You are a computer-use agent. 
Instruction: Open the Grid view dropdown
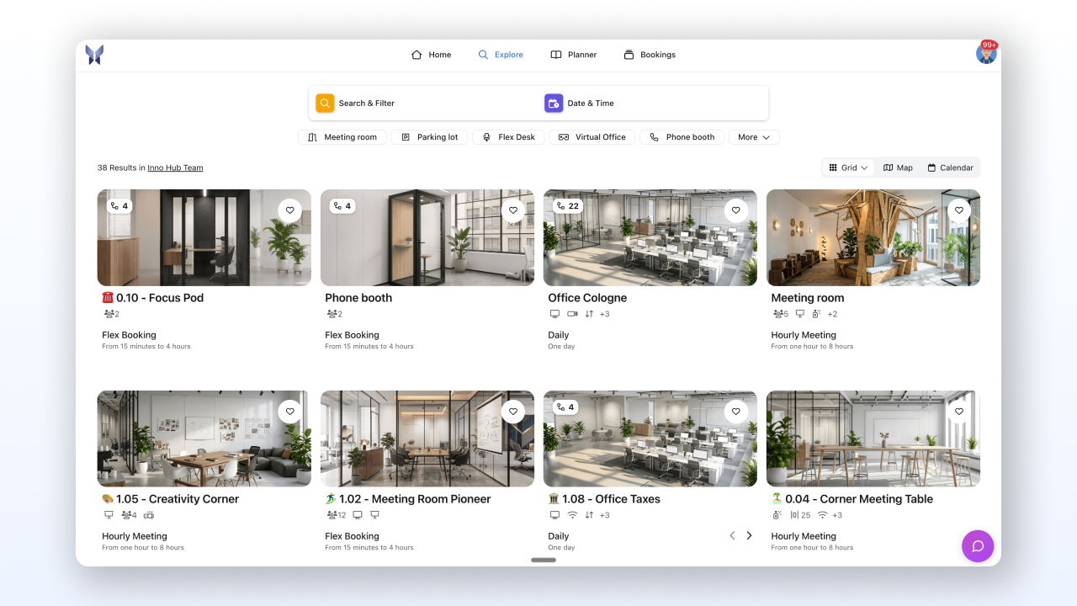pos(848,167)
